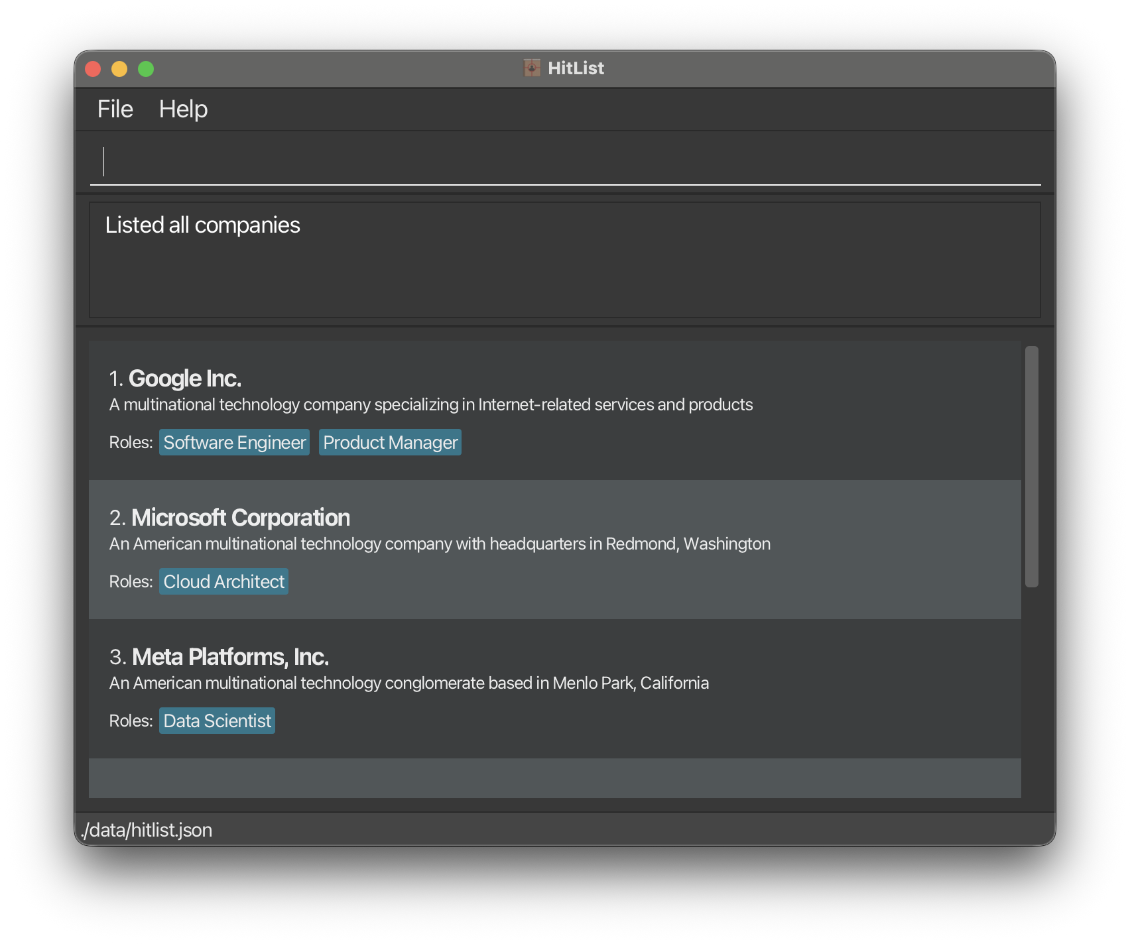Click the 'Roles:' label in Meta card
The image size is (1130, 944).
[131, 721]
